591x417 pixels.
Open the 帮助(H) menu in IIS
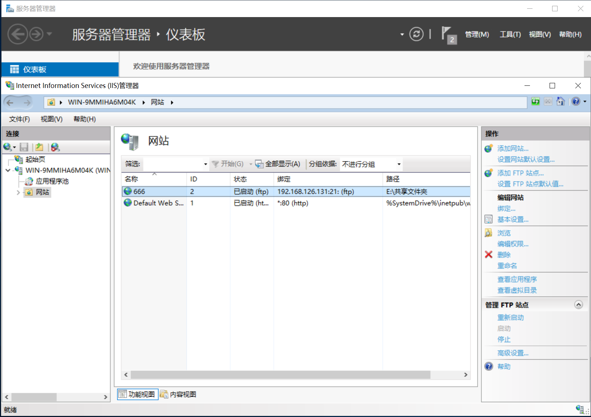[85, 119]
